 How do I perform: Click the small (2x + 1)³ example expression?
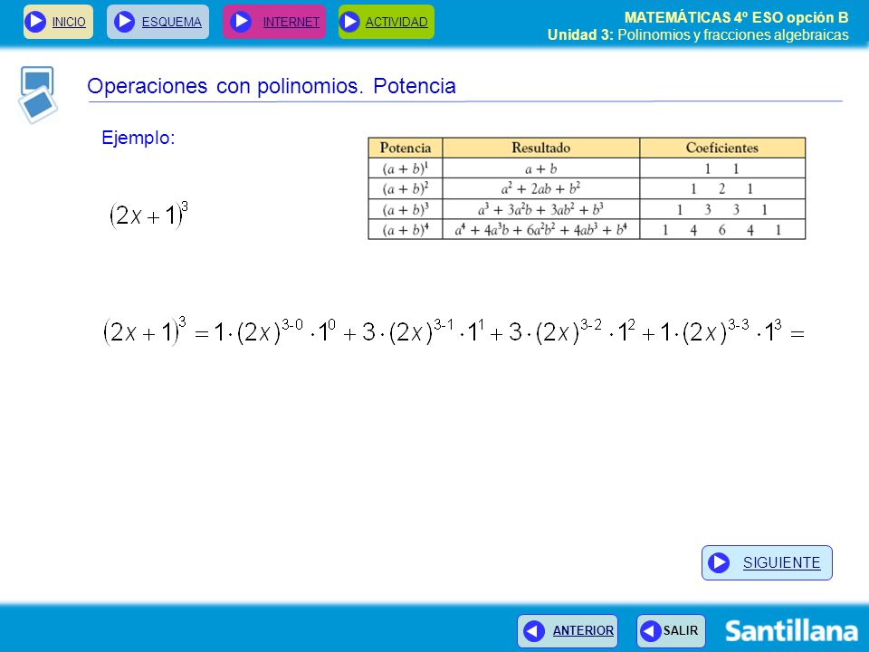[149, 215]
